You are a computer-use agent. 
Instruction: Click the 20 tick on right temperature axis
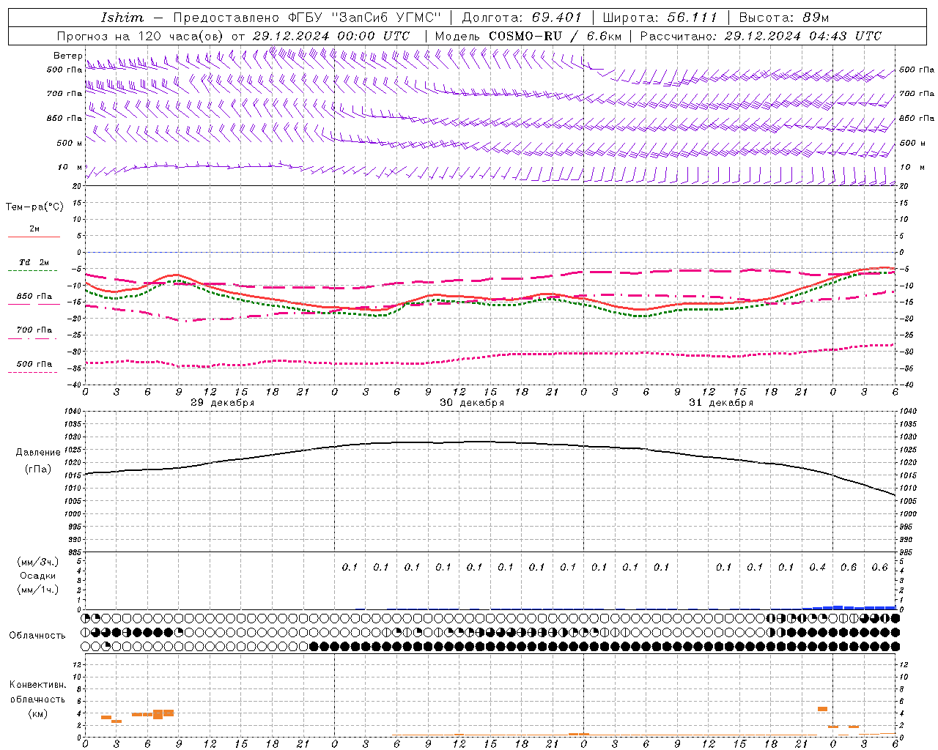[904, 186]
